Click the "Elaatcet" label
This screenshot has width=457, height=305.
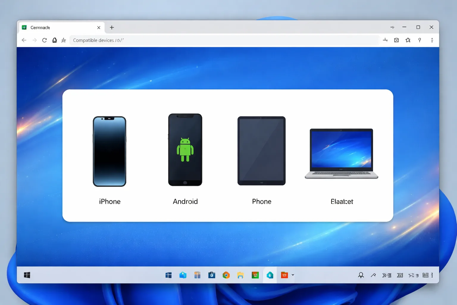coord(342,202)
